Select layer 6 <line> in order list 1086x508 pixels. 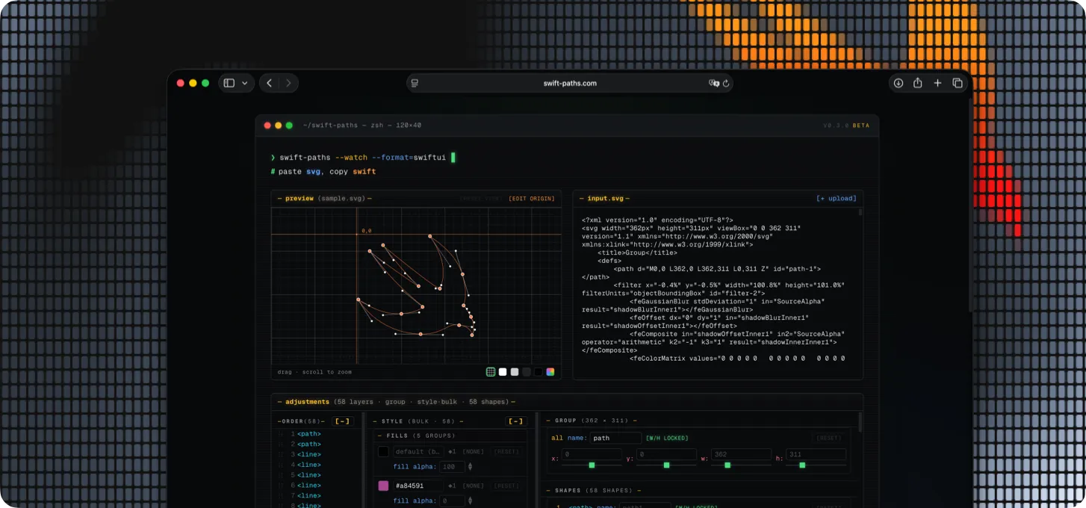coord(308,486)
